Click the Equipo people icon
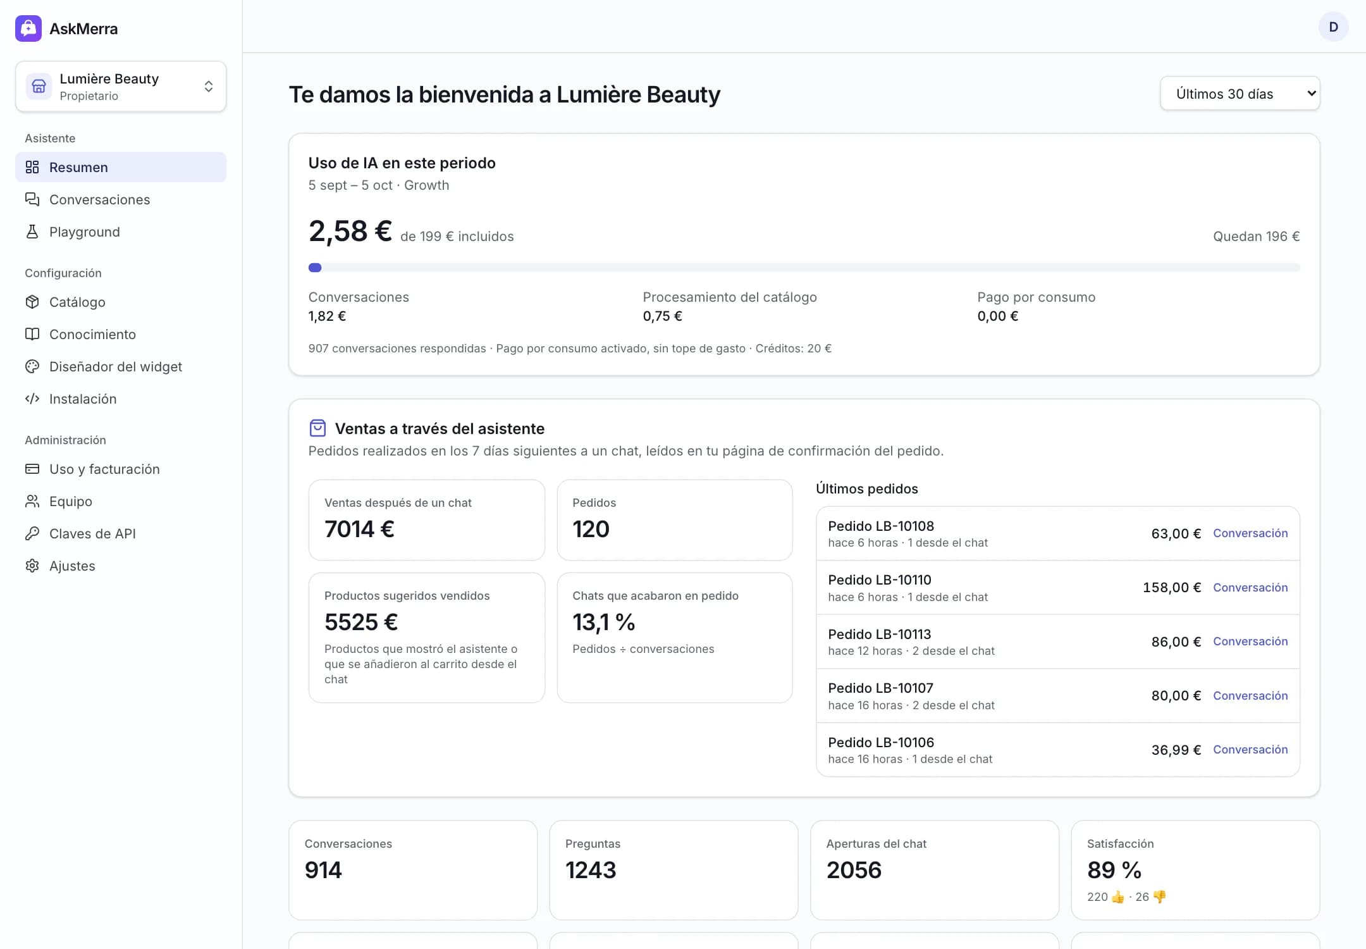The height and width of the screenshot is (949, 1366). pyautogui.click(x=32, y=501)
